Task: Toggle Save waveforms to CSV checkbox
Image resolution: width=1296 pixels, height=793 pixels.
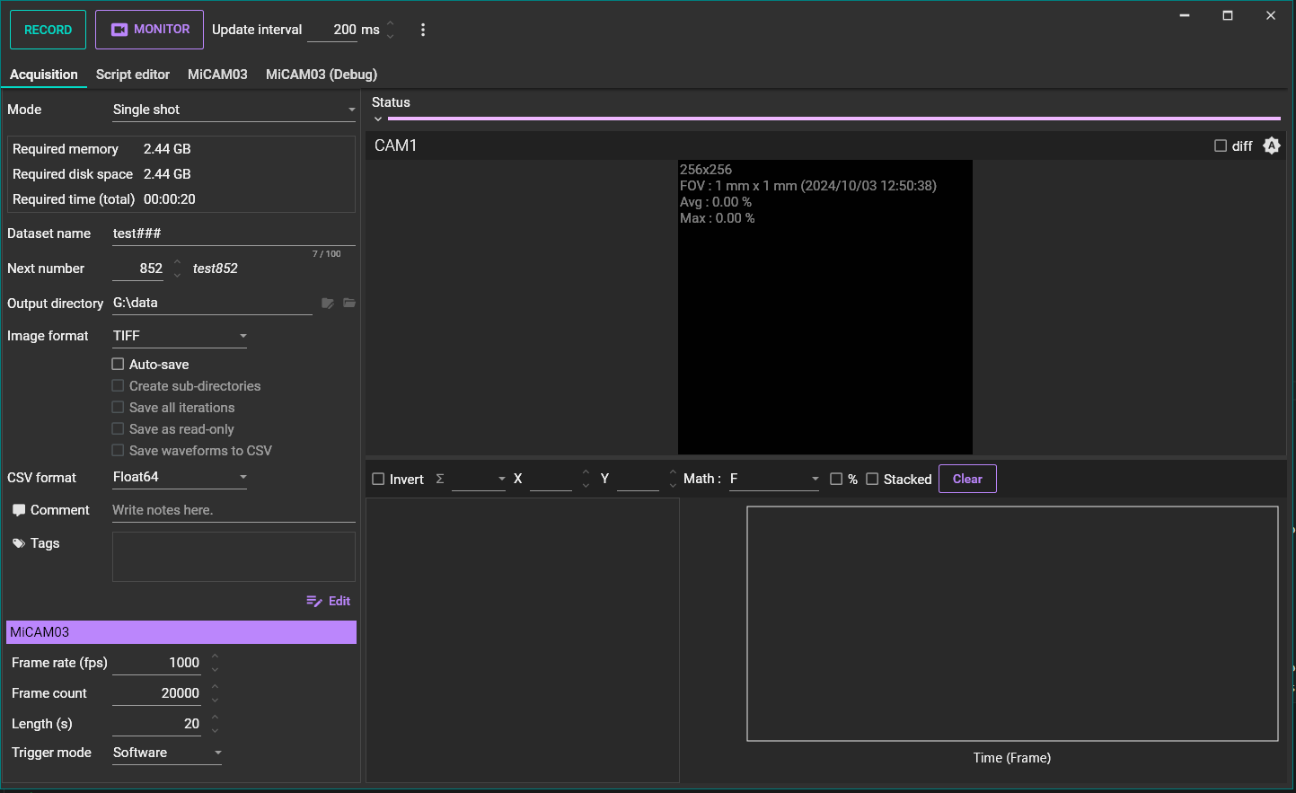Action: coord(118,450)
